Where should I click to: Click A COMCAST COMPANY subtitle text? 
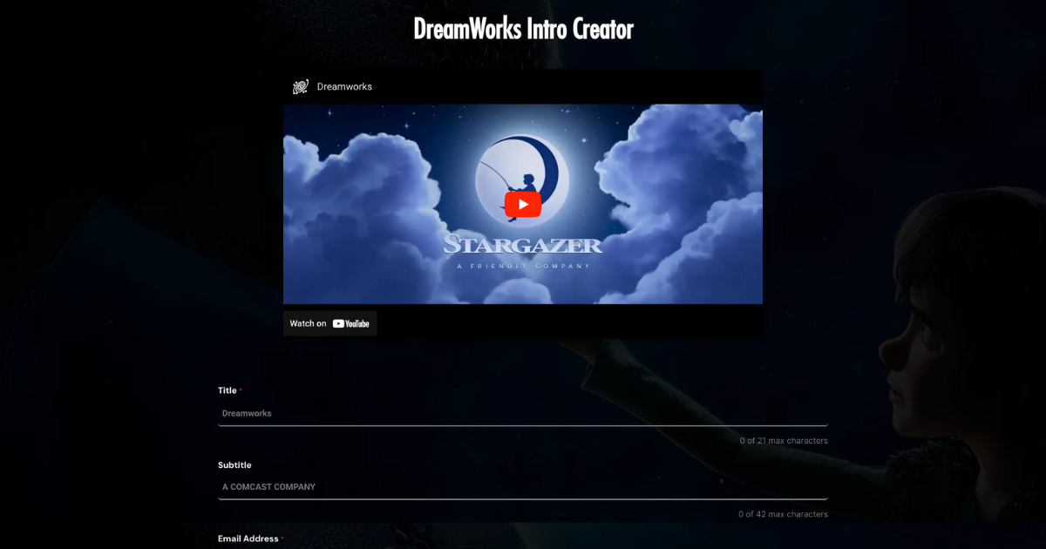coord(267,486)
